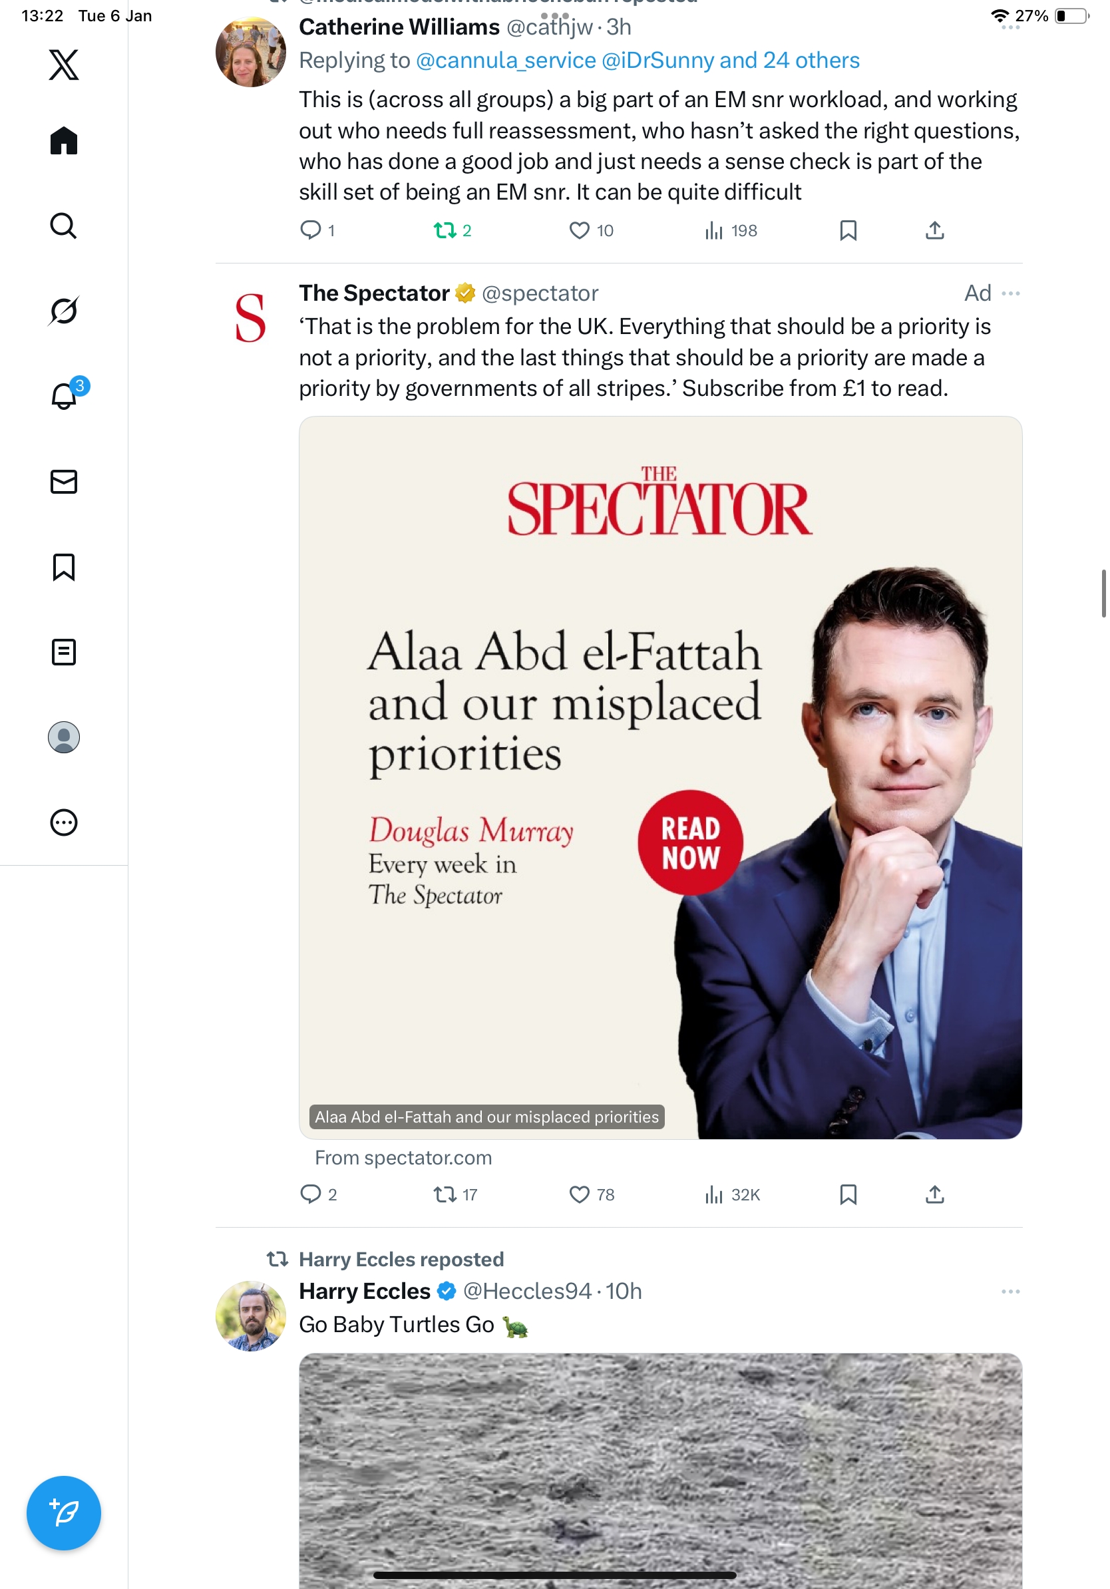1110x1589 pixels.
Task: Go to the Home tab
Action: [64, 141]
